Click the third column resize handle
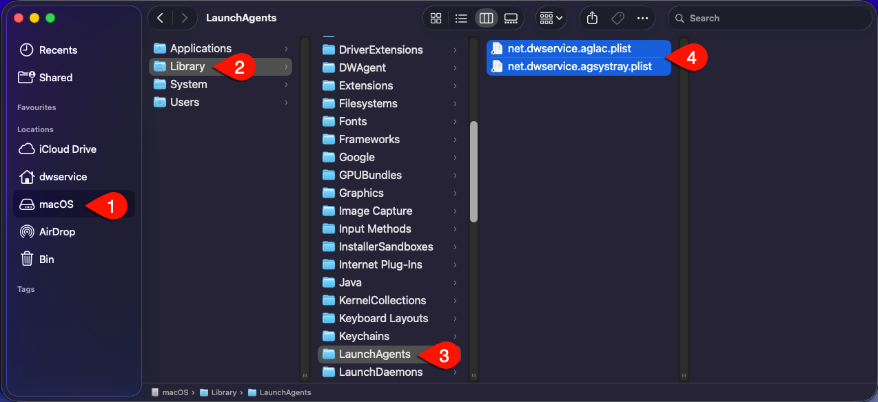This screenshot has width=878, height=402. (684, 376)
